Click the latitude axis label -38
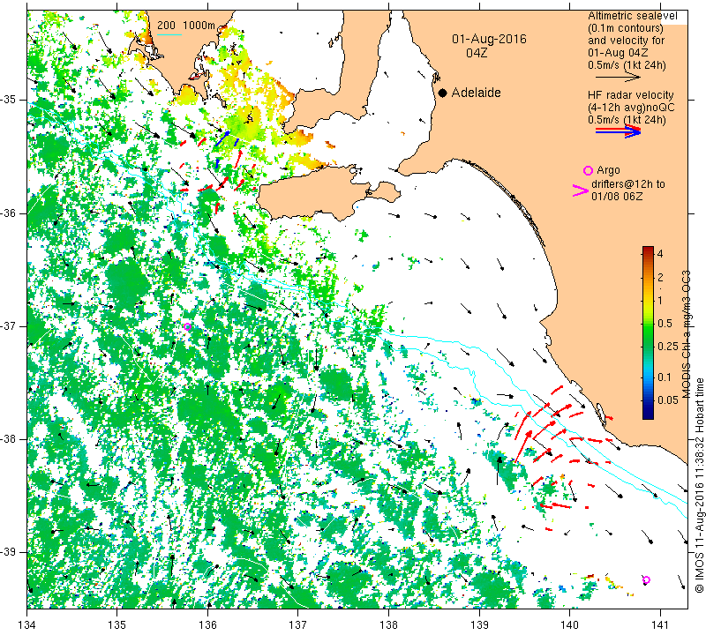This screenshot has width=706, height=635. tap(9, 439)
